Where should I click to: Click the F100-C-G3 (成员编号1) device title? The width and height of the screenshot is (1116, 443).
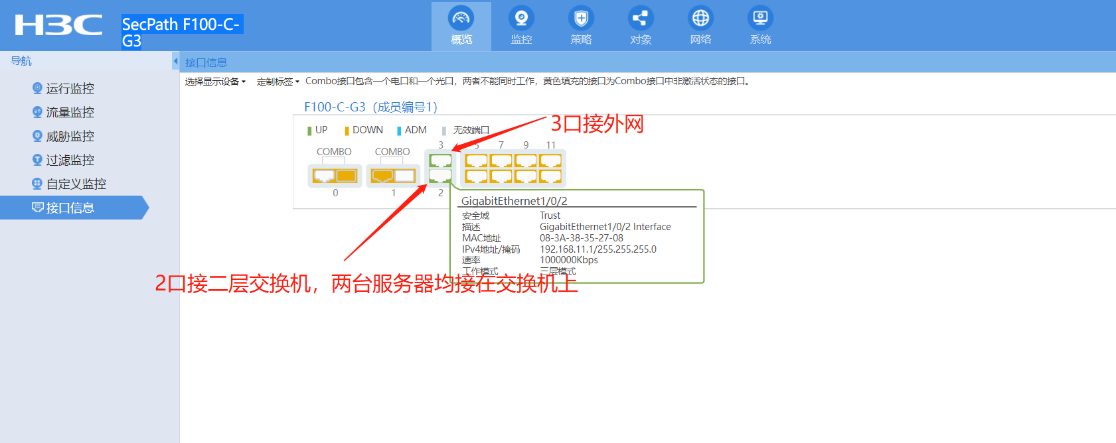click(x=370, y=107)
